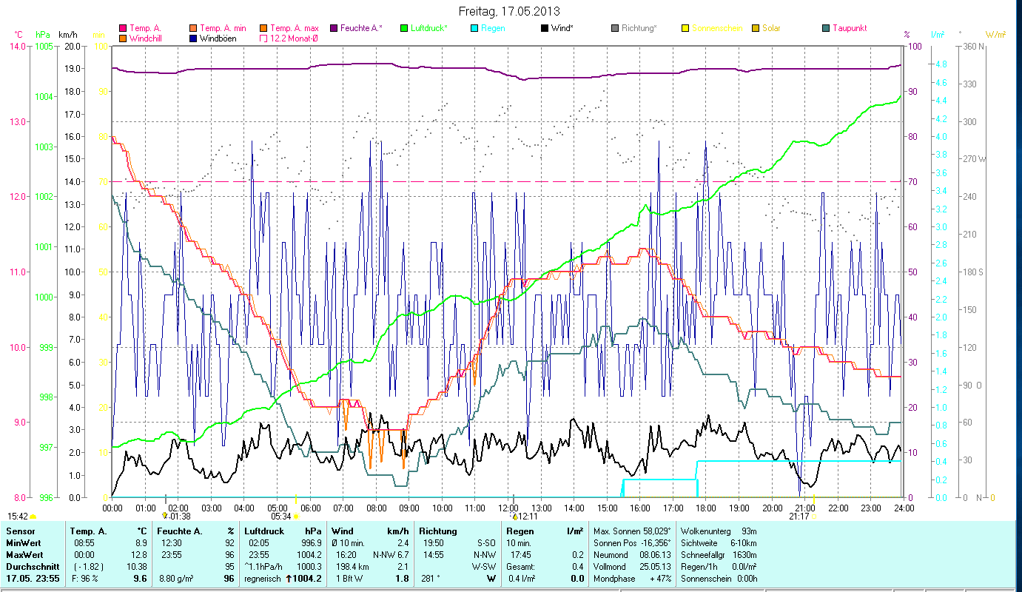Click the pink Temp. A. legend swatch
1022x592 pixels.
click(123, 28)
